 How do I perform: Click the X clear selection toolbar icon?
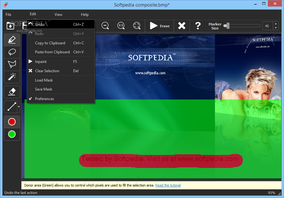[182, 26]
